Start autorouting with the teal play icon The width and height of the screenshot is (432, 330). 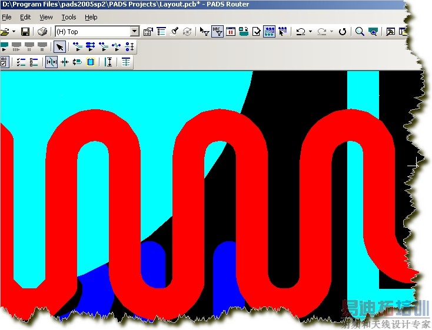click(x=4, y=47)
